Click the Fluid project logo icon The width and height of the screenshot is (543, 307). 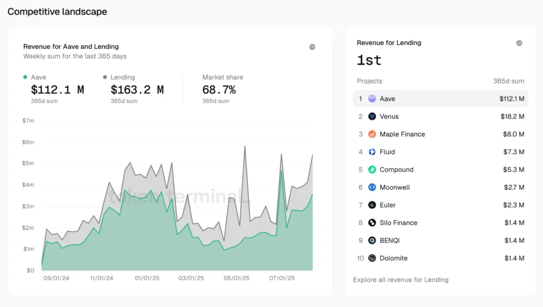pyautogui.click(x=372, y=152)
